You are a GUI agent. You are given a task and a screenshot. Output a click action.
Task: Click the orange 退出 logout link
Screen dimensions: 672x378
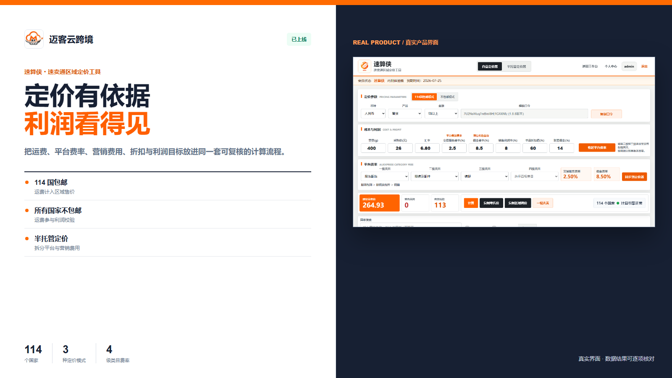pyautogui.click(x=644, y=66)
